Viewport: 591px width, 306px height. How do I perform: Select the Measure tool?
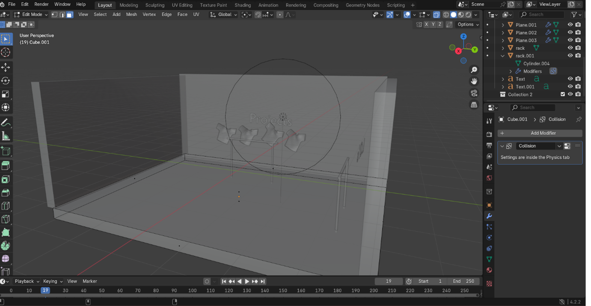click(6, 137)
